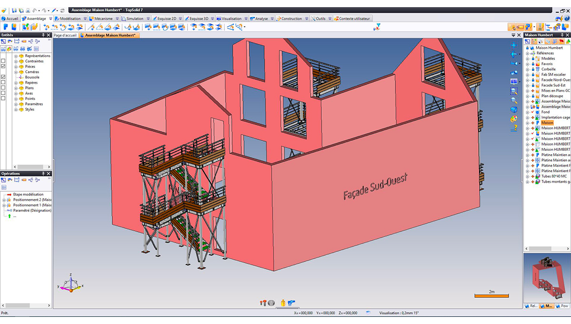Expand the Contraintes tree node

[16, 61]
